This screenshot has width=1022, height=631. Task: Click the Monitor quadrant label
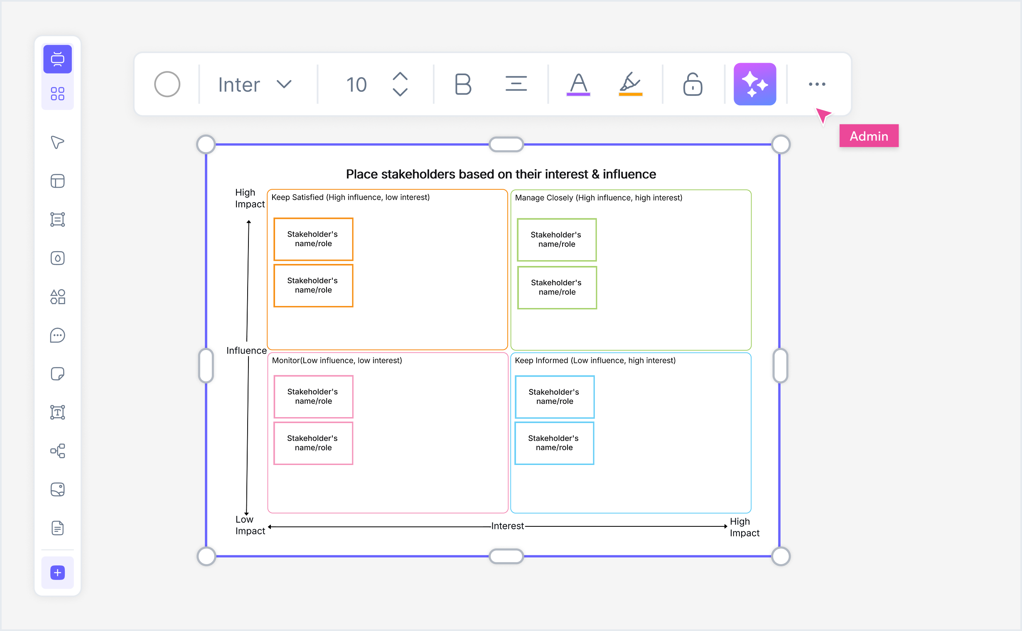click(337, 361)
